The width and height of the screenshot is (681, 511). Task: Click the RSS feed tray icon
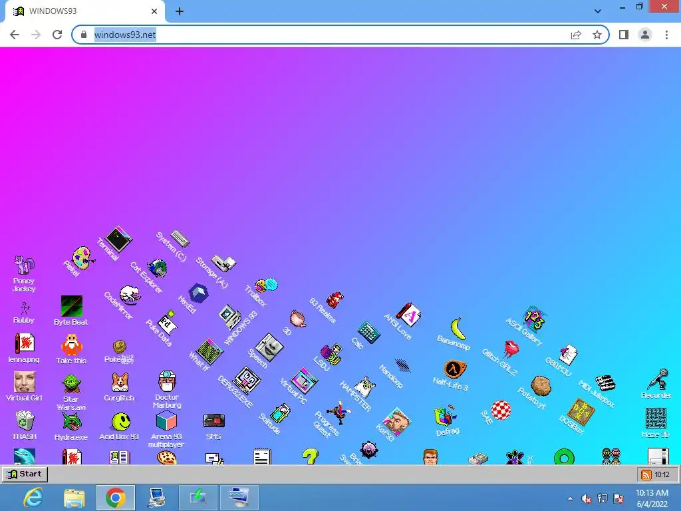click(x=646, y=474)
